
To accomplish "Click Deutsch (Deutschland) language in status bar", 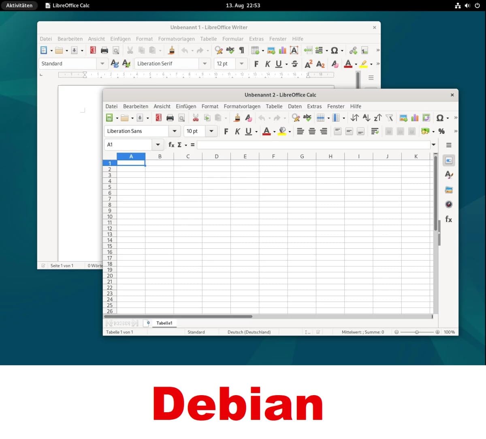I will [249, 332].
